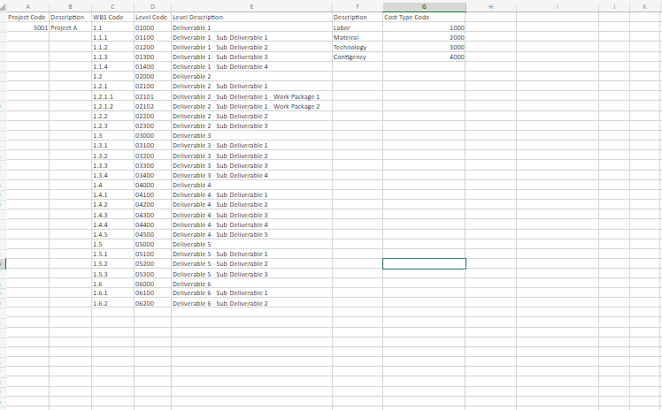The height and width of the screenshot is (410, 662).
Task: Select the WBS code 1.3.4 cell
Action: pos(112,175)
